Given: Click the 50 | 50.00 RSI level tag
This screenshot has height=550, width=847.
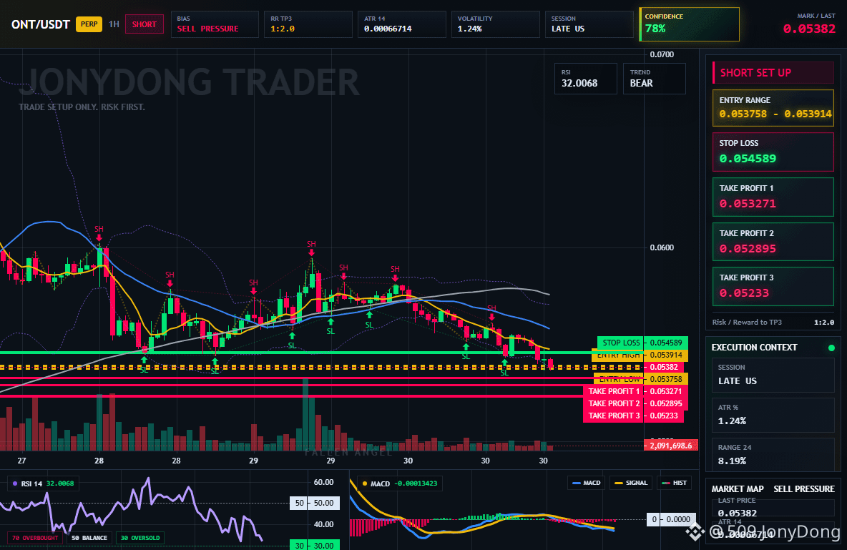Looking at the screenshot, I should (315, 503).
